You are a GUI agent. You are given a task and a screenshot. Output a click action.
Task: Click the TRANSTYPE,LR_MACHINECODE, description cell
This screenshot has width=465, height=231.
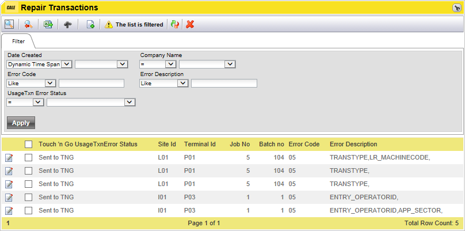click(380, 158)
